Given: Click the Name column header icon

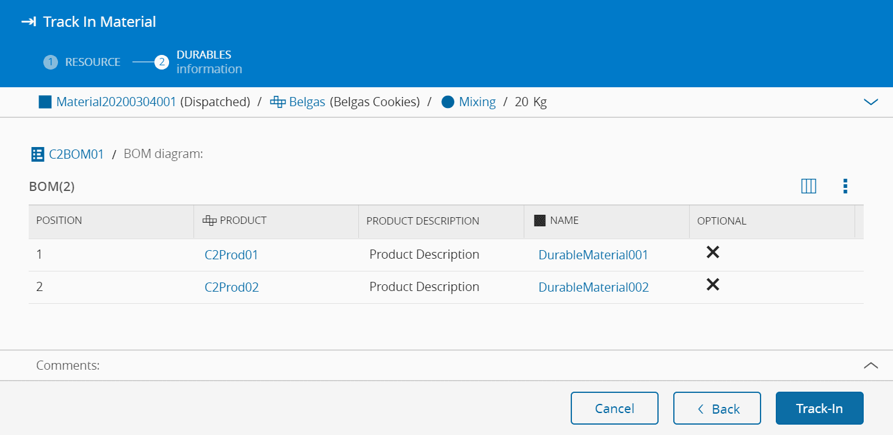Looking at the screenshot, I should (x=539, y=221).
